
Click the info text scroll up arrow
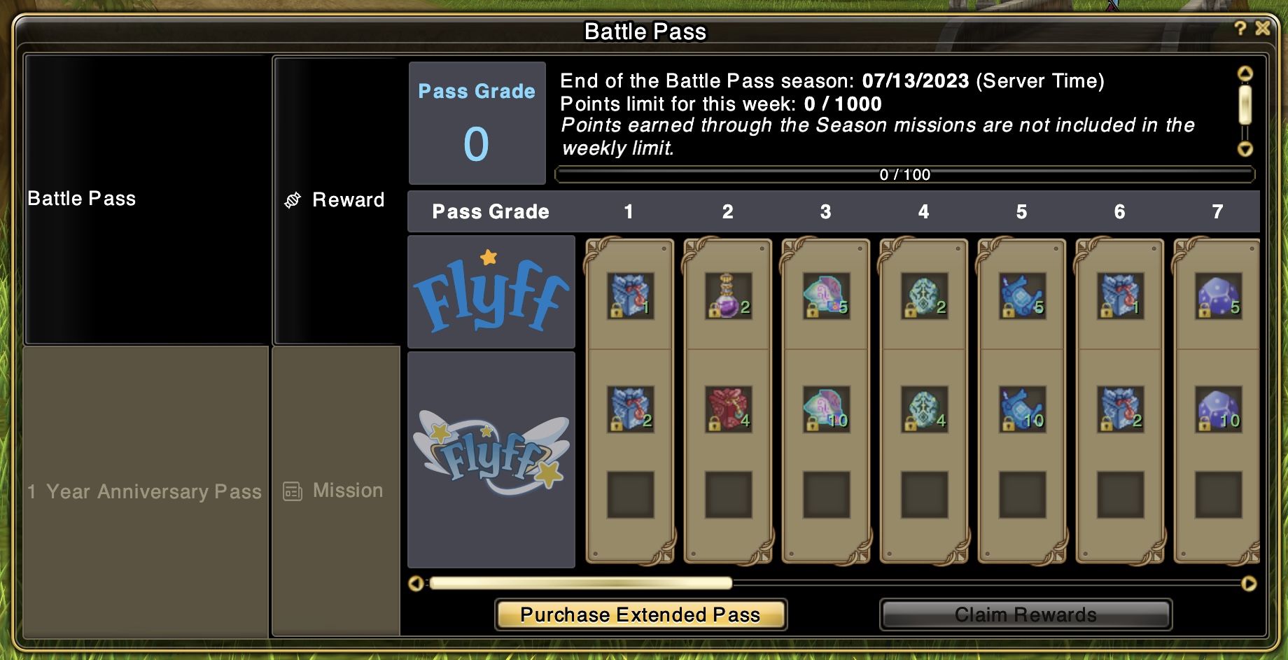(1245, 73)
